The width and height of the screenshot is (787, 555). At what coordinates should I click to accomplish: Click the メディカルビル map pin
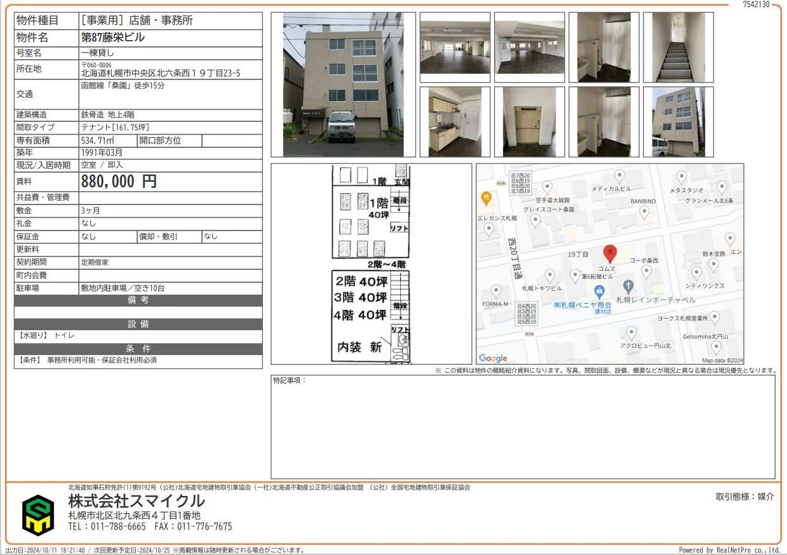click(x=619, y=176)
